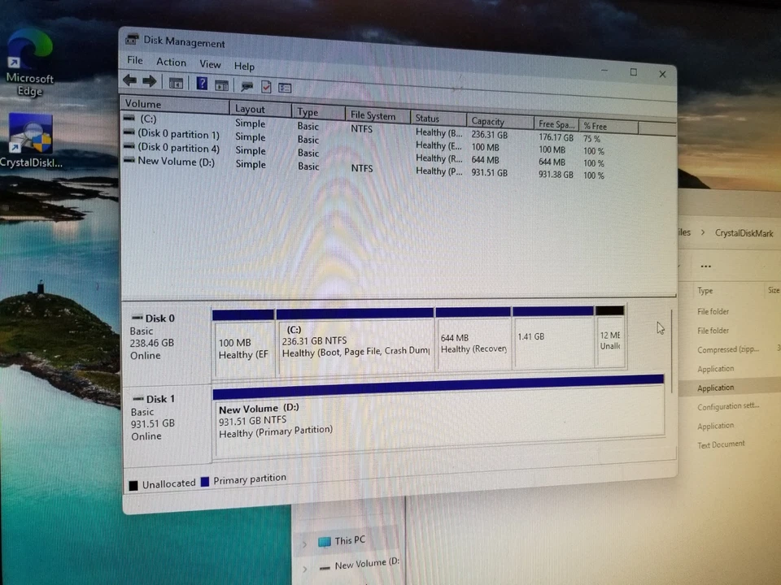
Task: Open the View menu
Action: tap(210, 64)
